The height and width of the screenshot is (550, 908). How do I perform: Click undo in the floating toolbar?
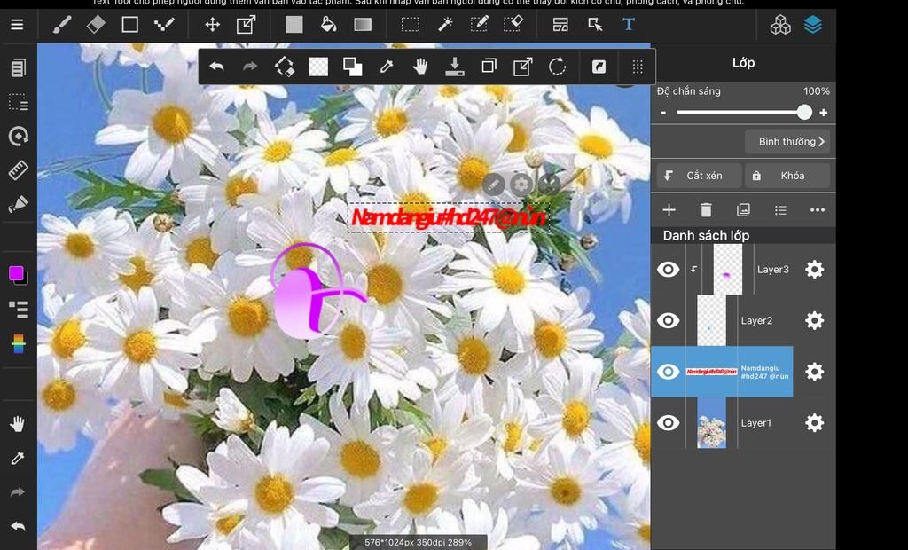tap(216, 67)
